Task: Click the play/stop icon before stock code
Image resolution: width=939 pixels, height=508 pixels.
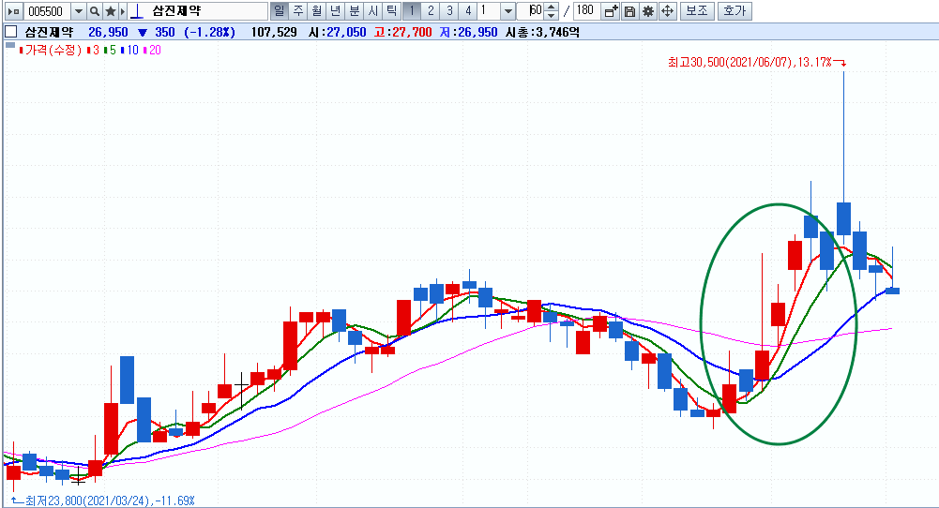Action: coord(14,10)
